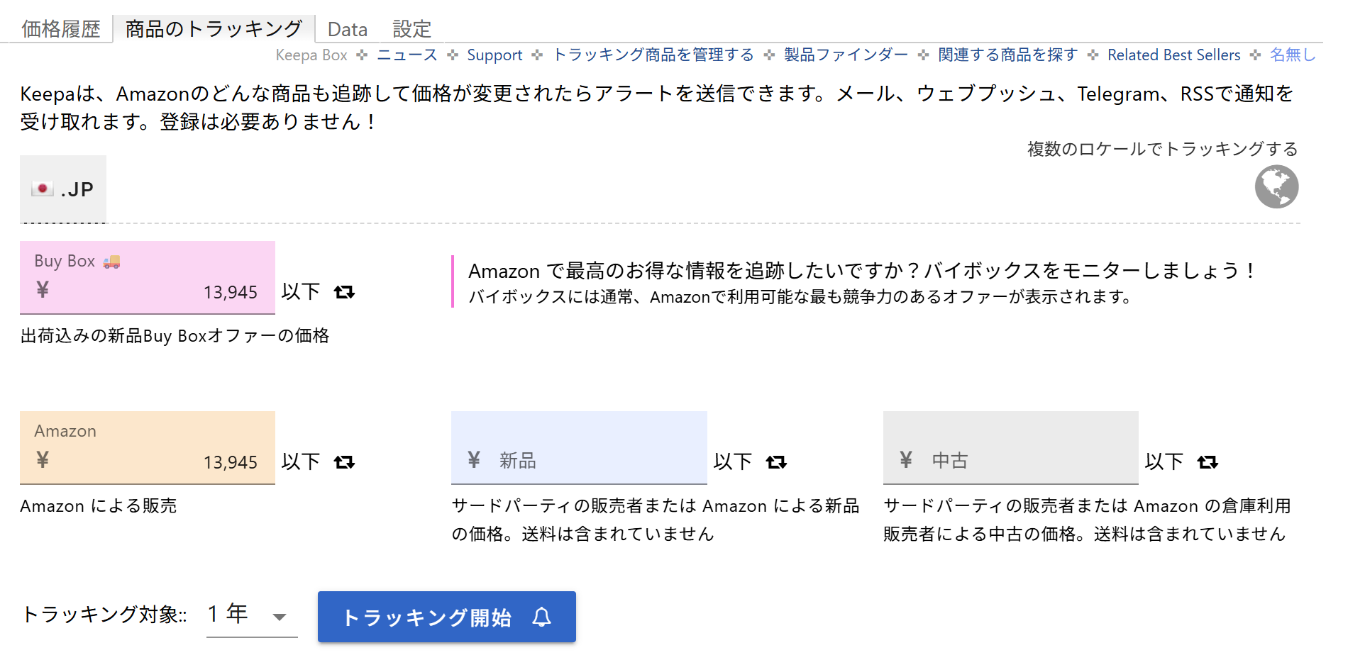Click the 製品ファインダー link

pyautogui.click(x=845, y=55)
